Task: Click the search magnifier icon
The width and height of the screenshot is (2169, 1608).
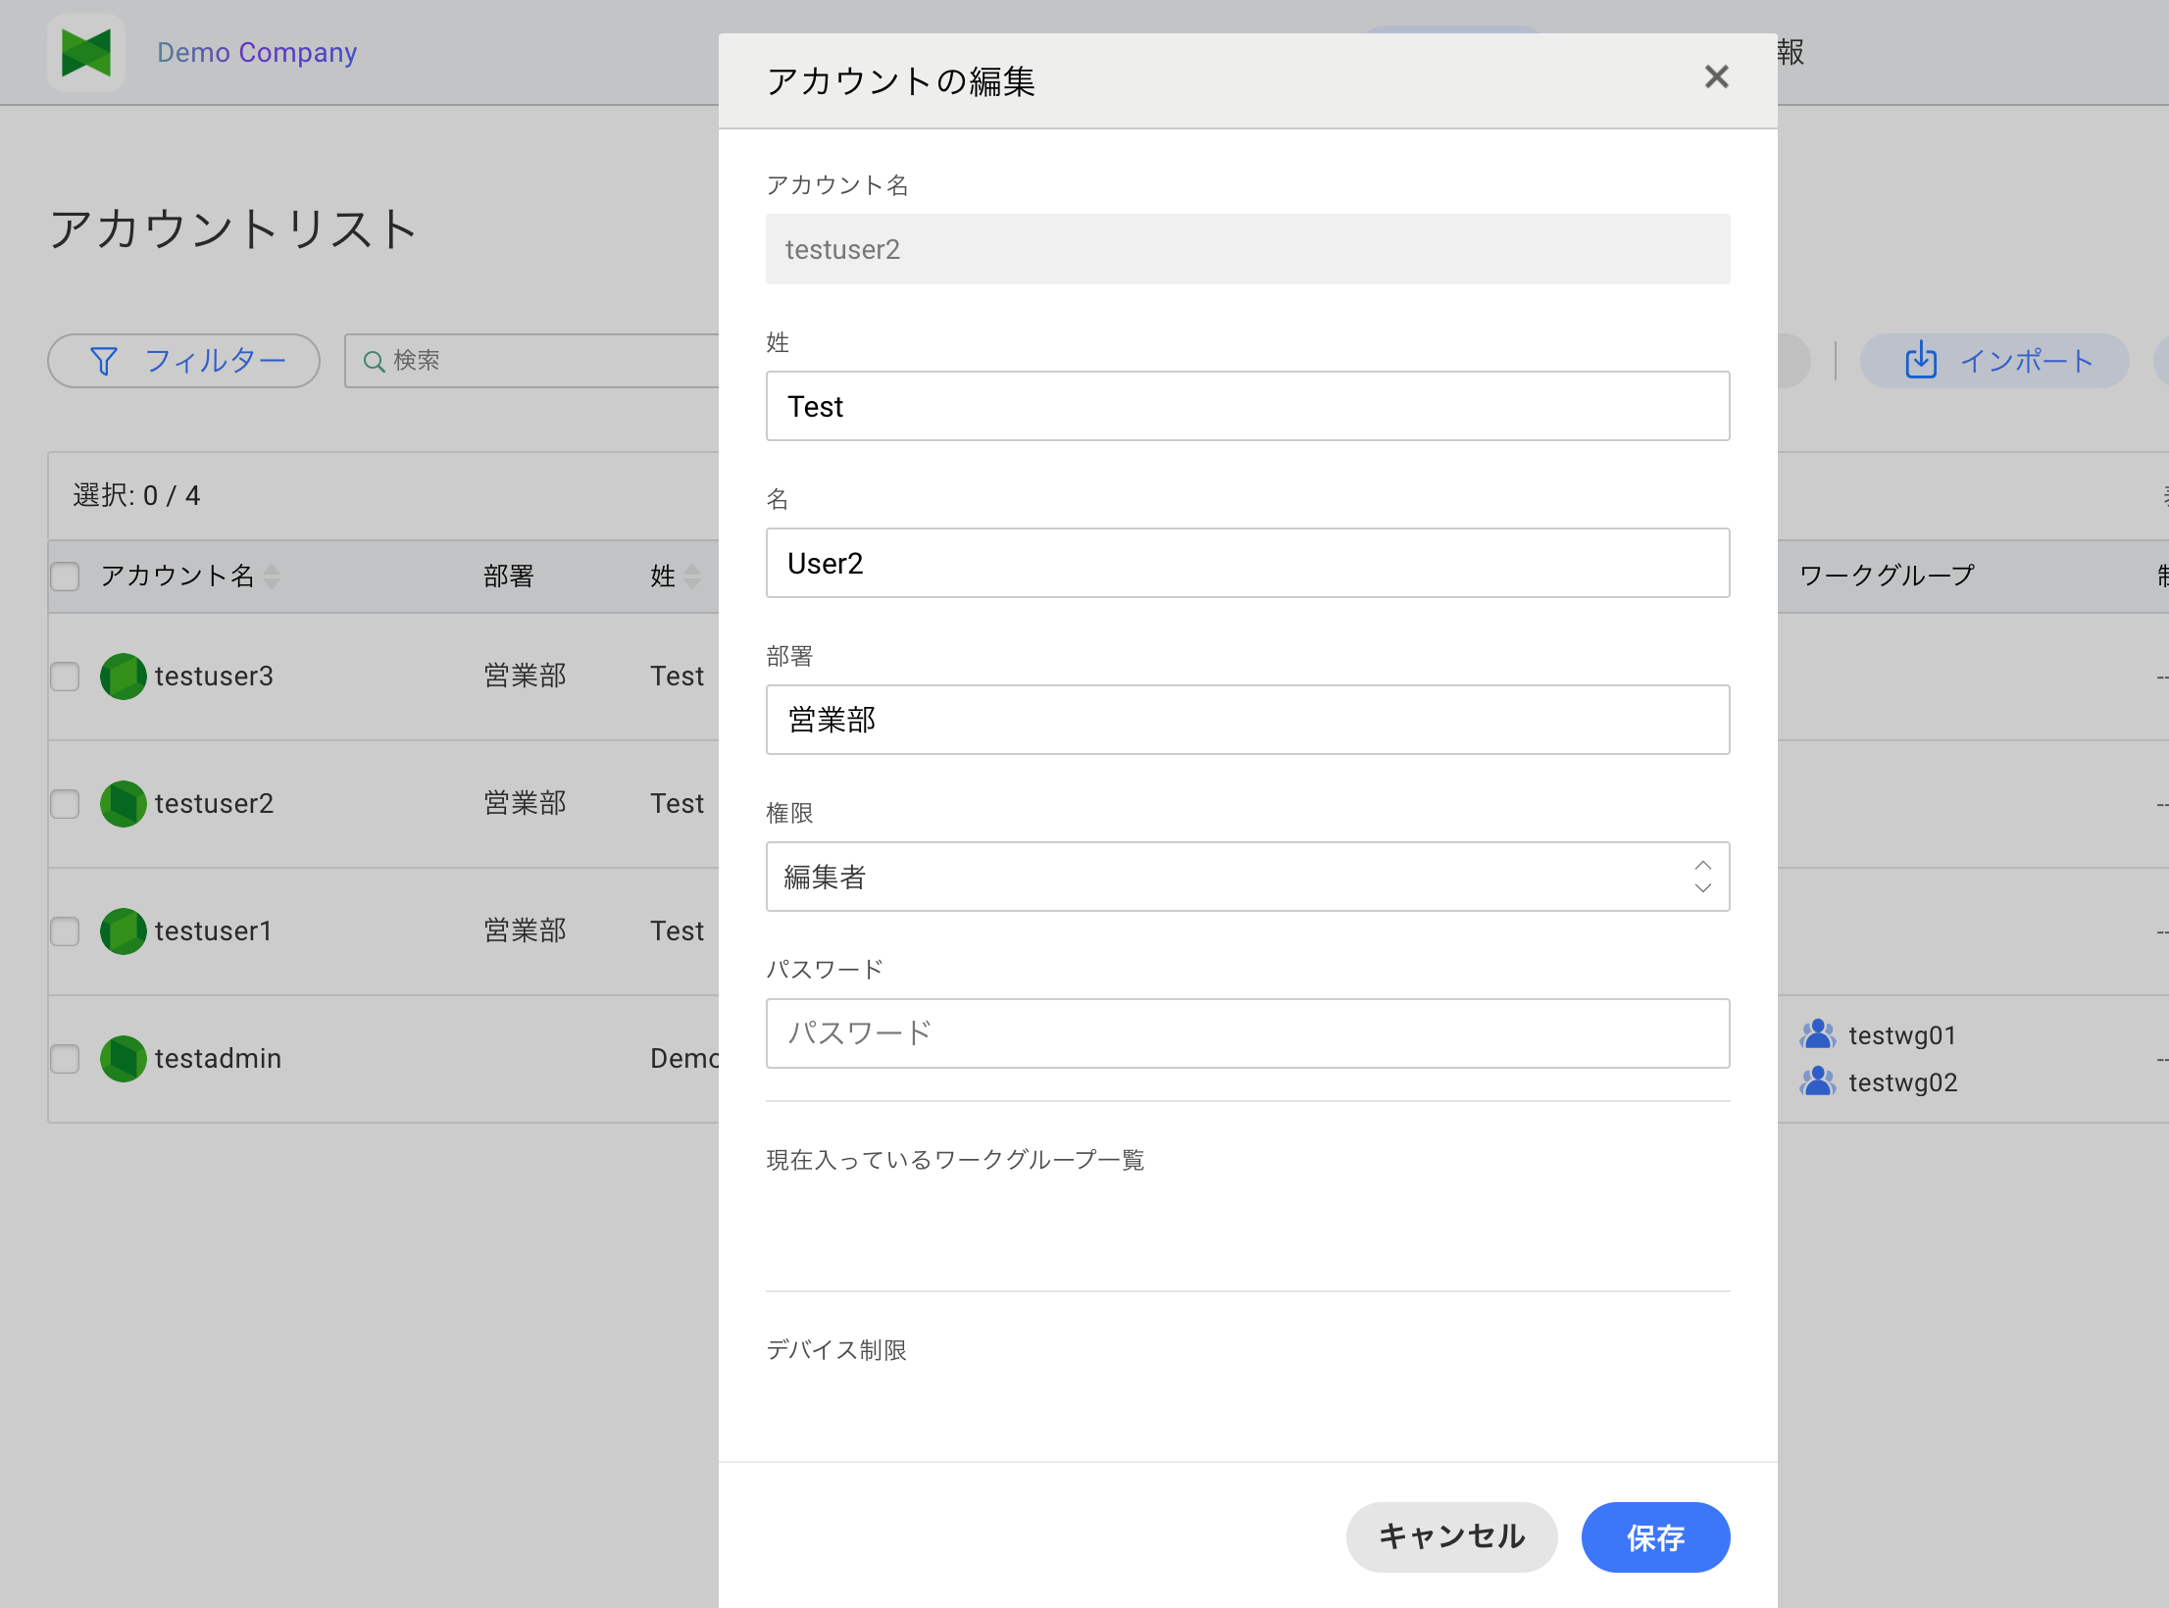Action: [x=374, y=362]
